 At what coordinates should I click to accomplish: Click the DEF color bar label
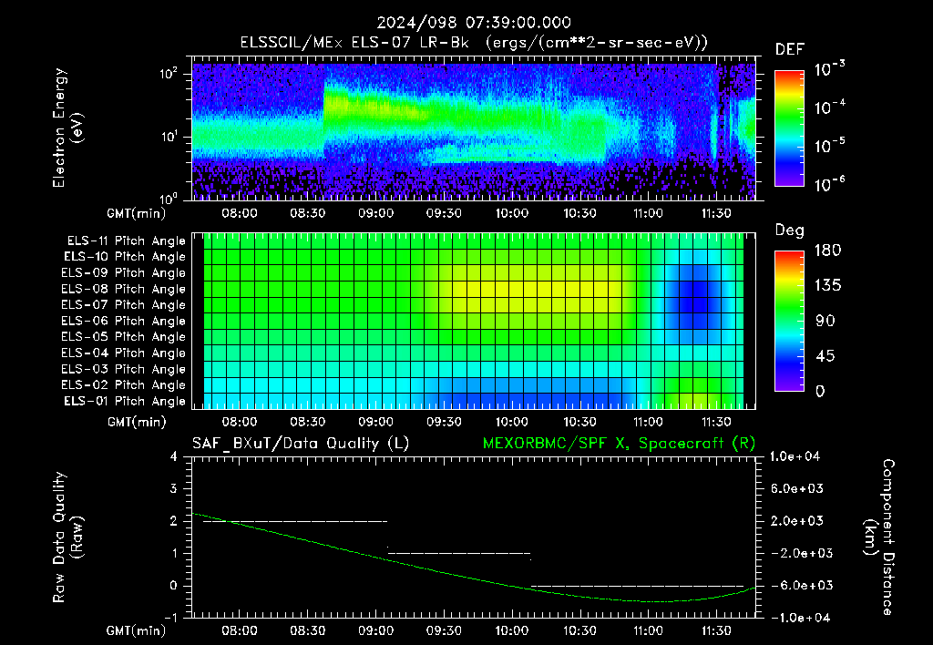point(790,49)
